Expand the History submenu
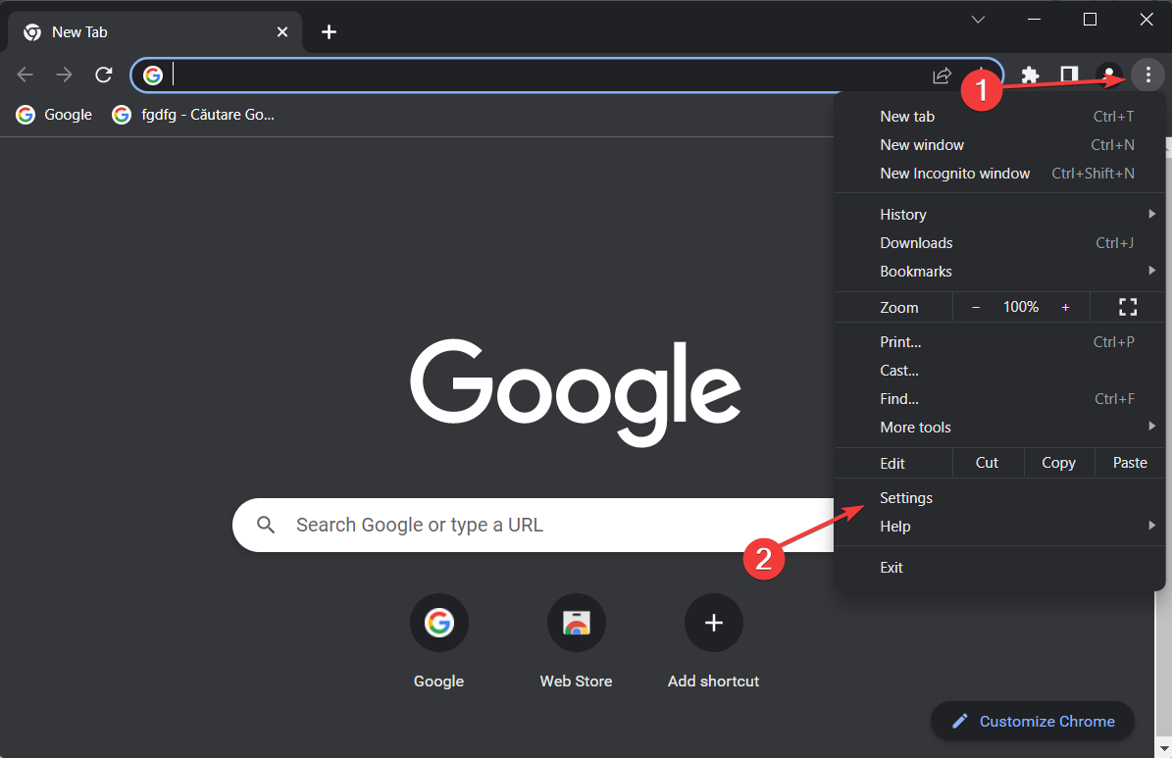This screenshot has height=758, width=1172. pyautogui.click(x=902, y=214)
